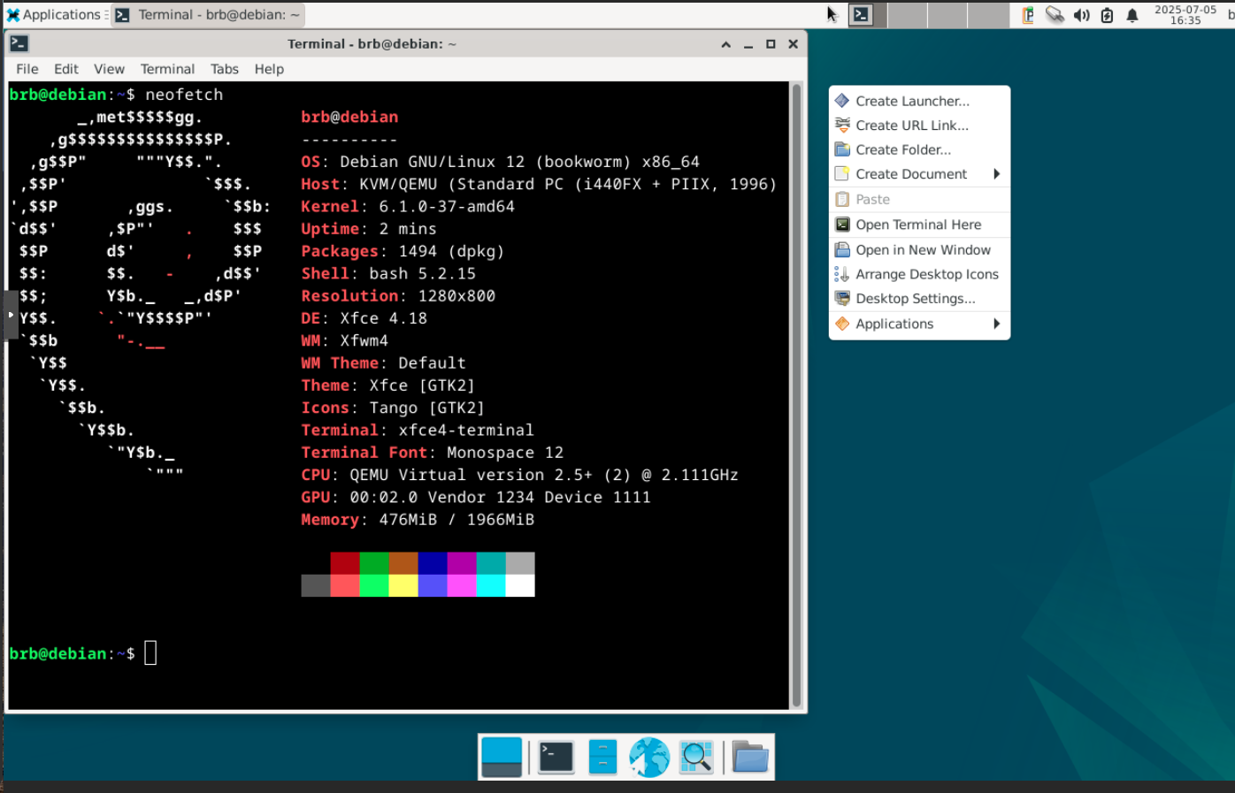Click the power manager battery icon
This screenshot has height=793, width=1235.
1107,15
